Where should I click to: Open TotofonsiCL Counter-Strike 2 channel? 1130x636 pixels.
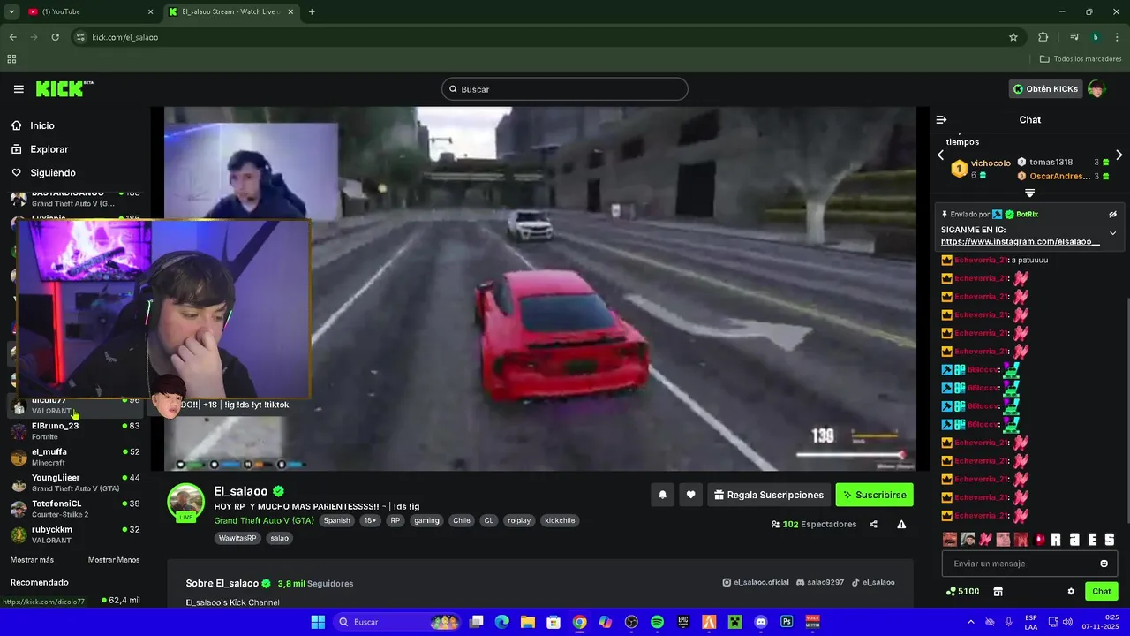coord(75,508)
